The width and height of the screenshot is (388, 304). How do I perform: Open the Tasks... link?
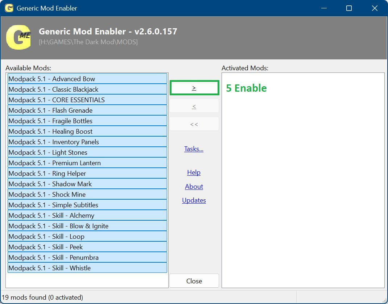pyautogui.click(x=194, y=149)
